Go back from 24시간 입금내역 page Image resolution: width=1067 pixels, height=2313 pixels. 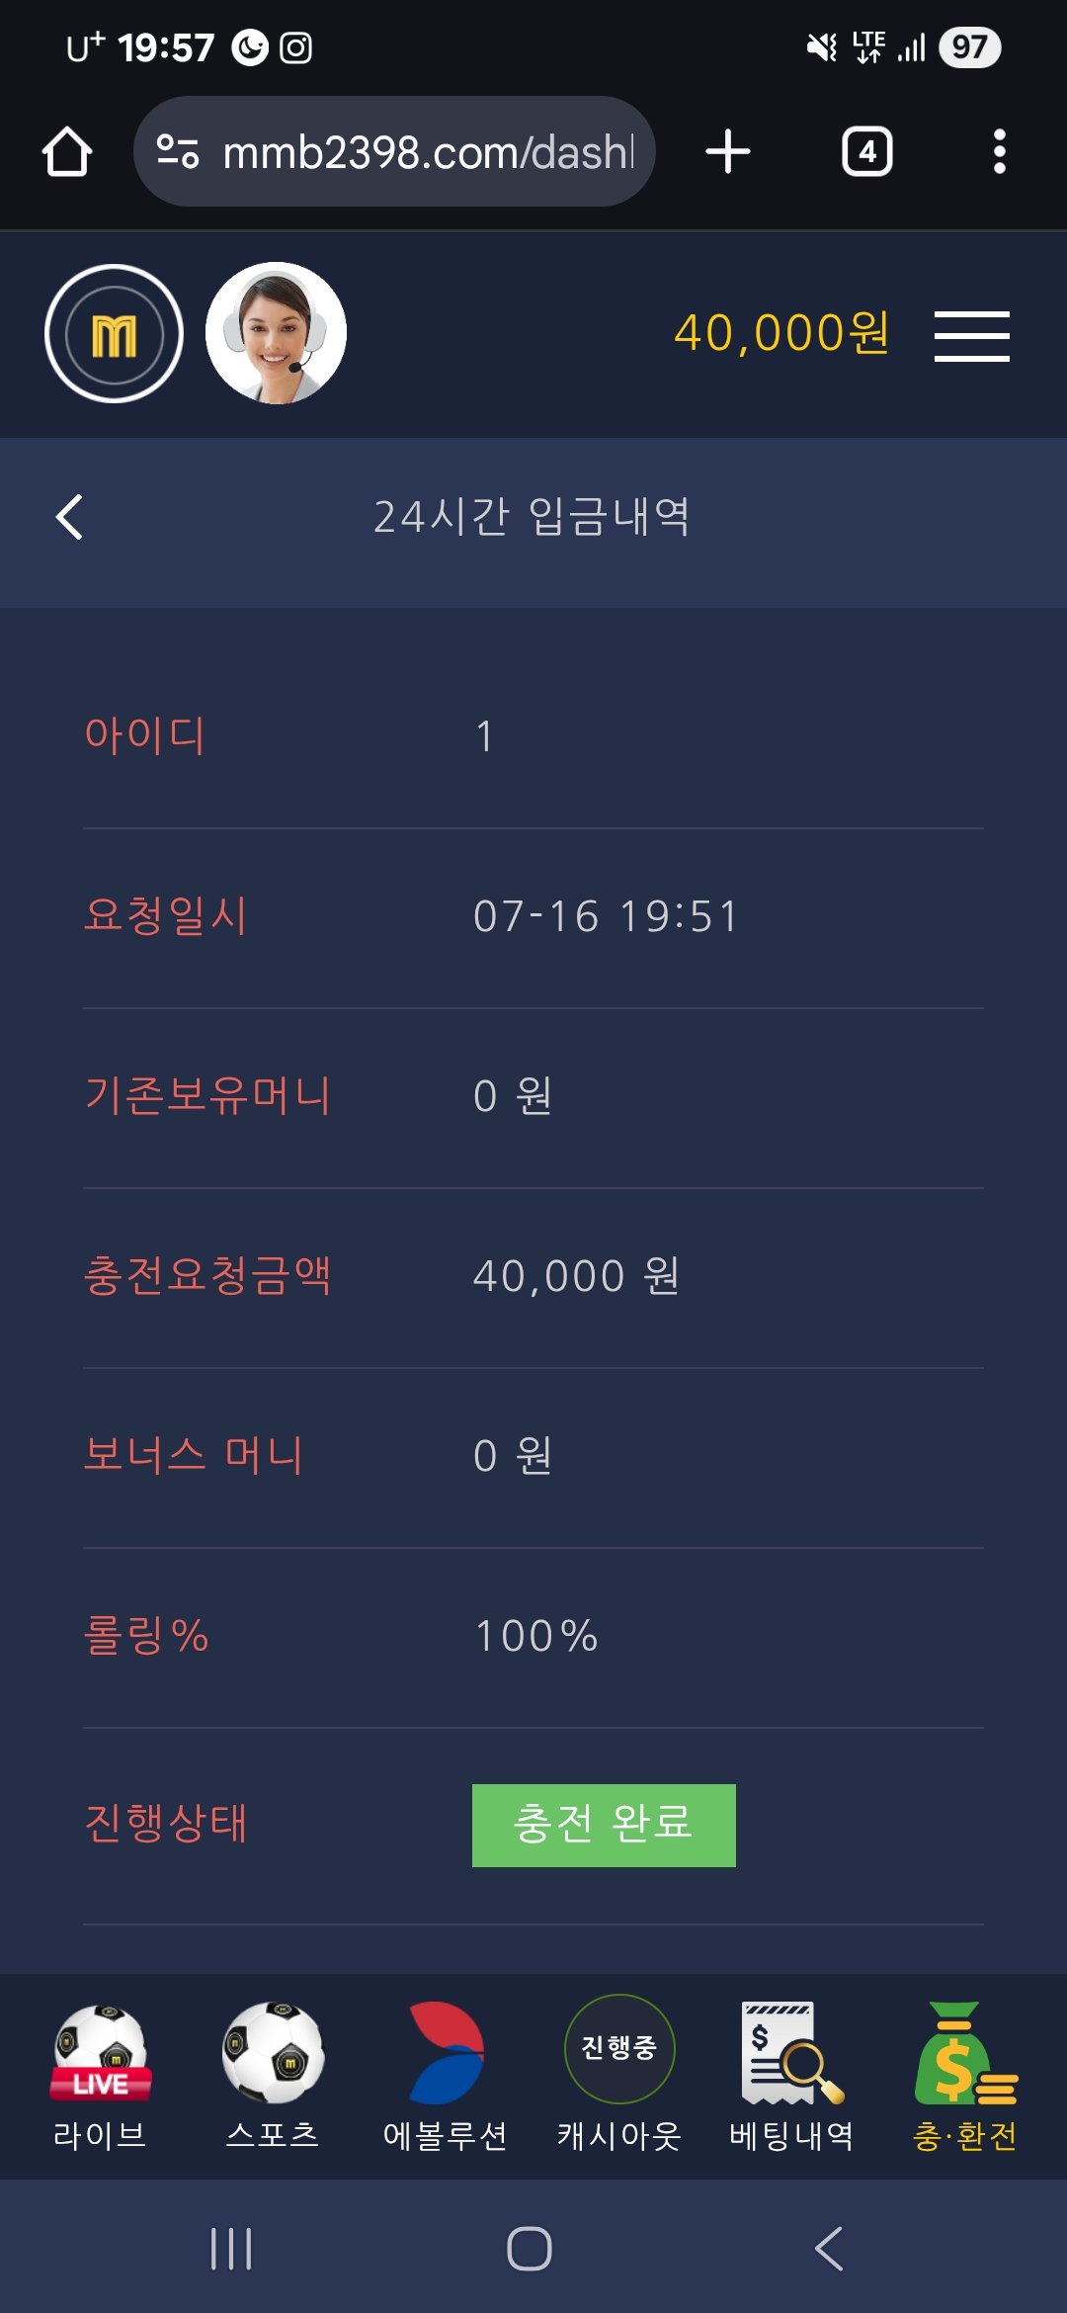(x=69, y=517)
